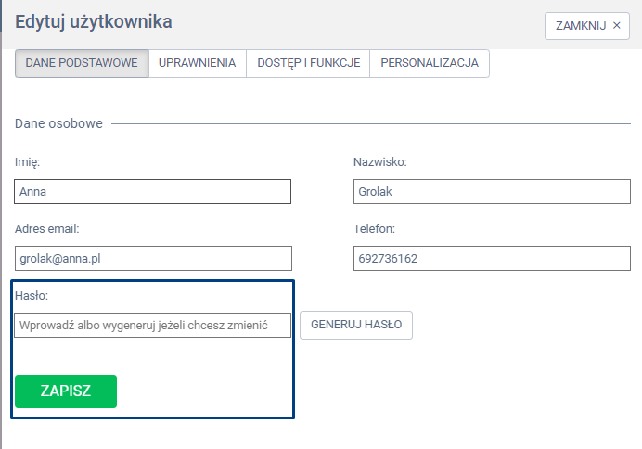Click the "Edytuj użytkownika" dialog title
Viewport: 642px width, 449px height.
click(93, 21)
